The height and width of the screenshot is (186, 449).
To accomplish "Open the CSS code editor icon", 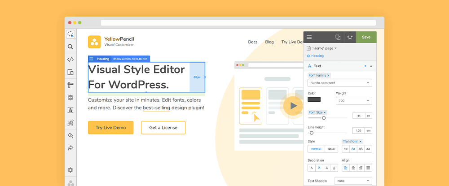I will [x=70, y=59].
